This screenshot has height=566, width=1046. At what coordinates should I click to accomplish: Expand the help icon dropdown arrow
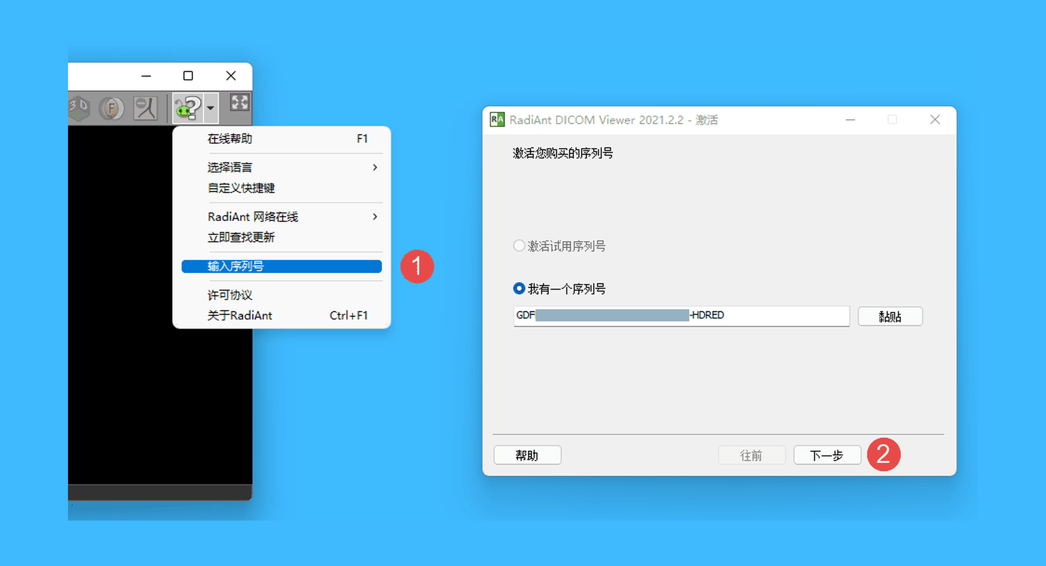pos(210,108)
